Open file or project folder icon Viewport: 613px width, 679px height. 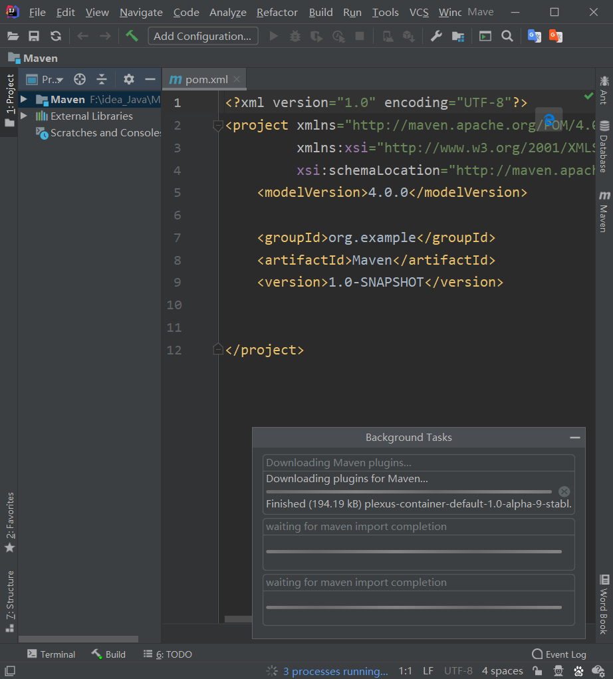click(x=13, y=36)
